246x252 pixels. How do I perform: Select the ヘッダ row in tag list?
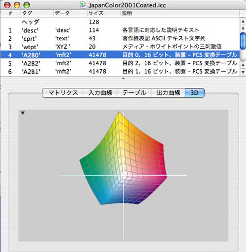(120, 22)
